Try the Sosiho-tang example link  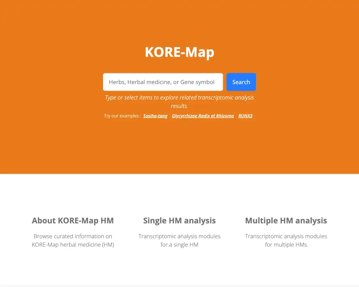point(155,116)
